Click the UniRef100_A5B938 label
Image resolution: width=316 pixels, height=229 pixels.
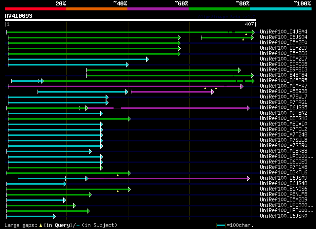point(283,92)
